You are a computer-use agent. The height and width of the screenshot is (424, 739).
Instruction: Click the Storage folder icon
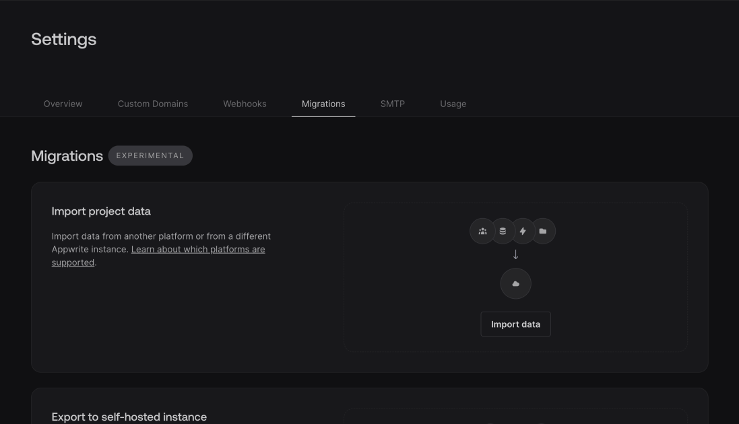point(543,231)
